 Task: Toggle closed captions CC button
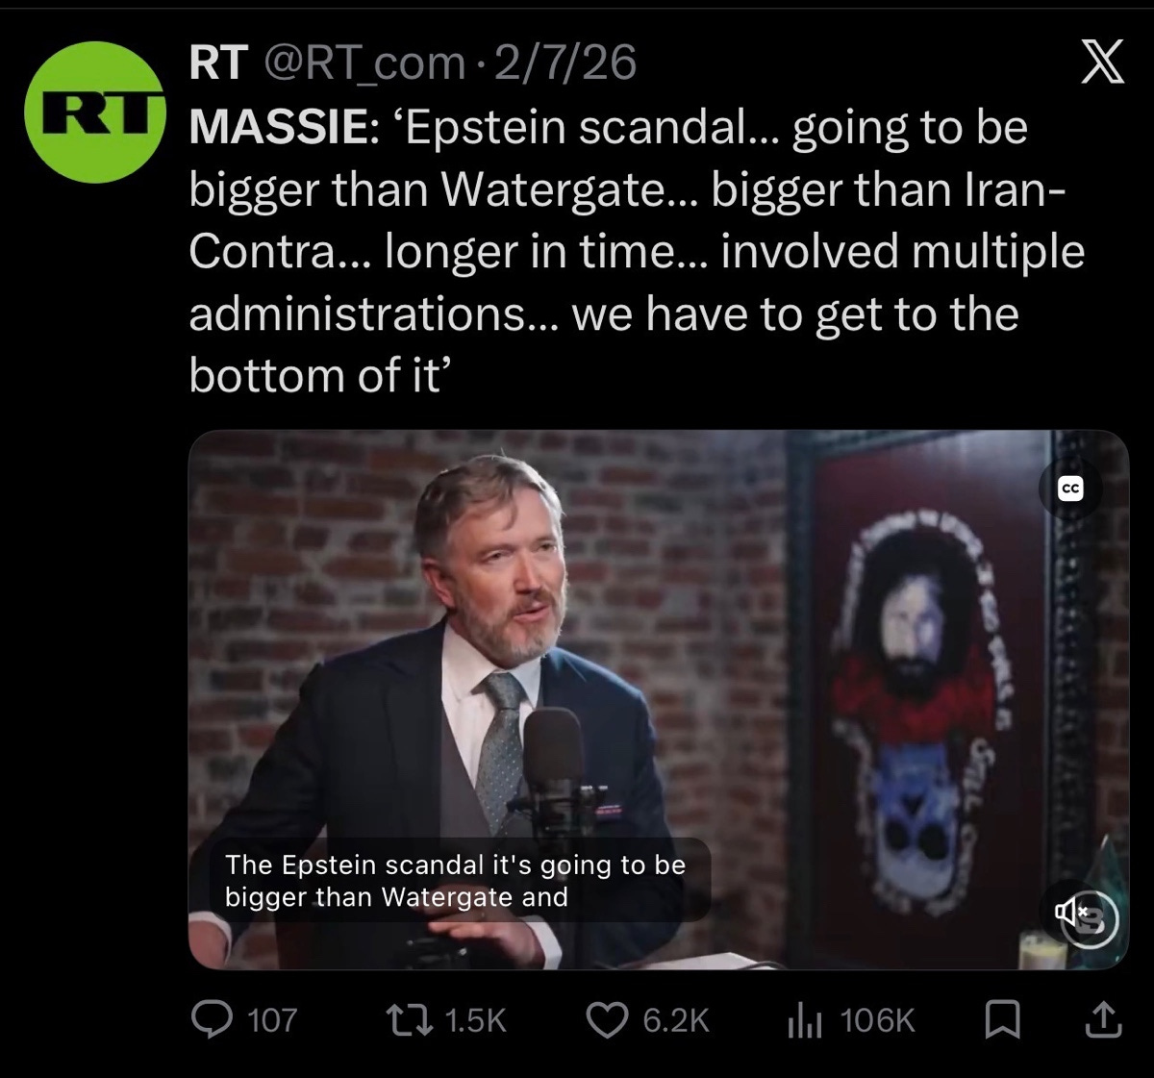(x=1070, y=489)
